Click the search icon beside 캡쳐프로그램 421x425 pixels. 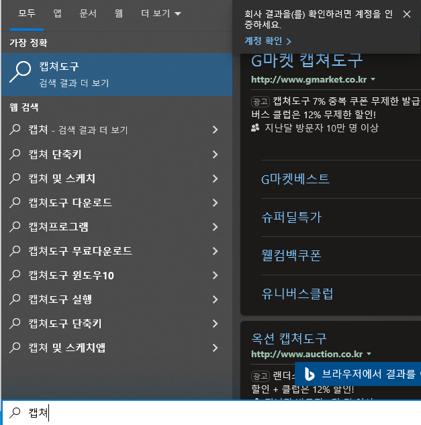tap(15, 226)
